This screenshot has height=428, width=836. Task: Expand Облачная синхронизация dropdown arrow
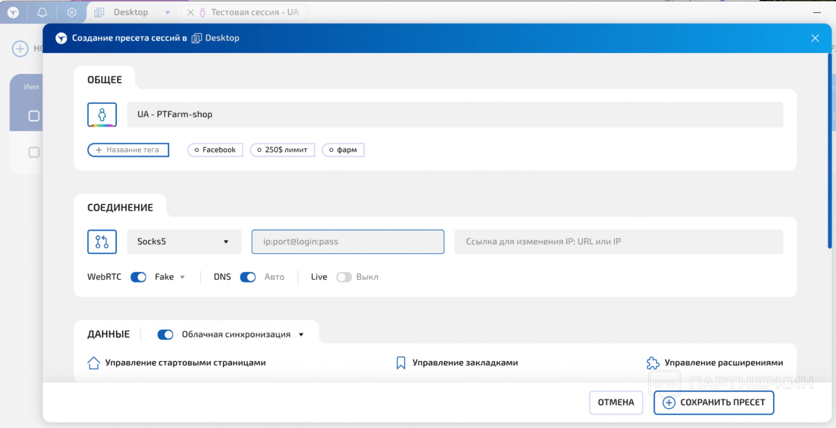click(301, 334)
